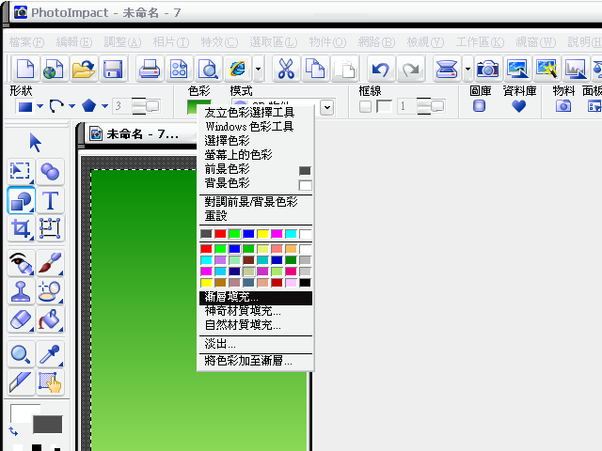Toggle the 框線 border checkbox

(365, 106)
